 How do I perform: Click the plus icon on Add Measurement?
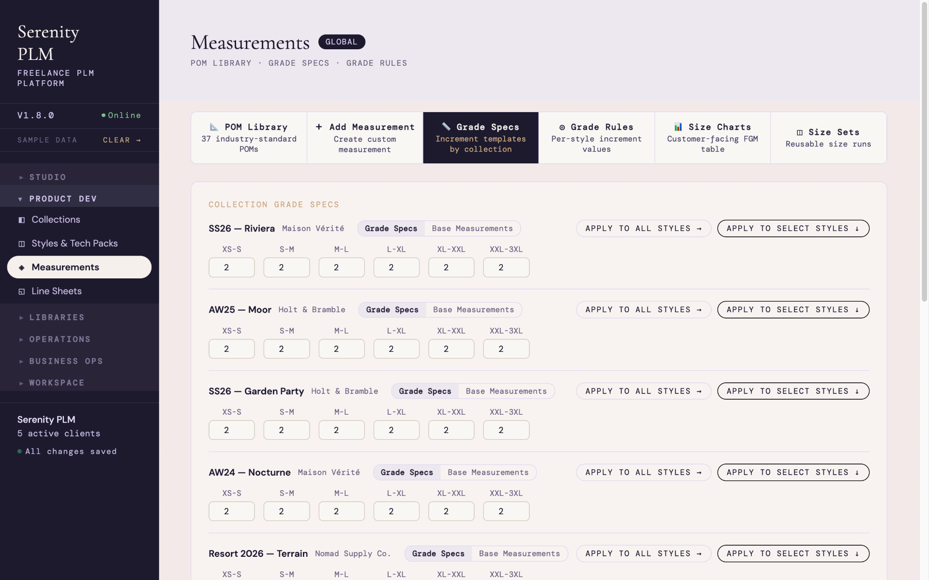pyautogui.click(x=319, y=127)
